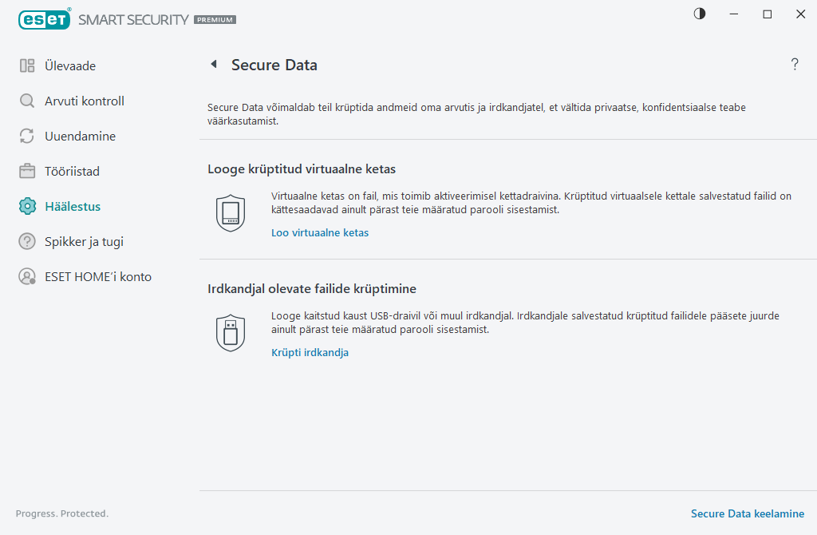This screenshot has width=817, height=535.
Task: Disable encryption via Secure Data keelamine
Action: pyautogui.click(x=748, y=513)
